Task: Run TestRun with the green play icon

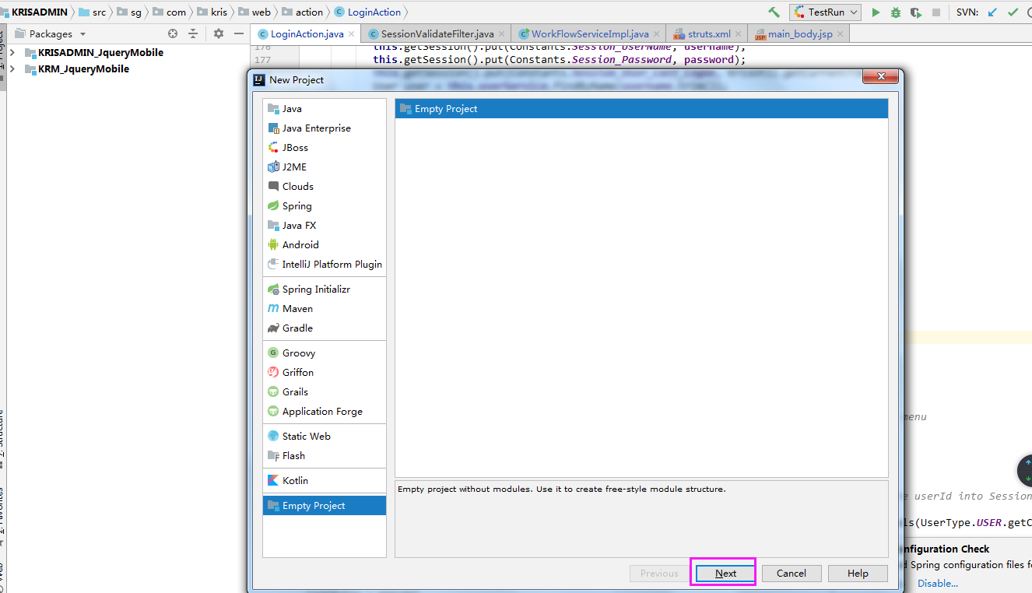Action: (x=876, y=12)
